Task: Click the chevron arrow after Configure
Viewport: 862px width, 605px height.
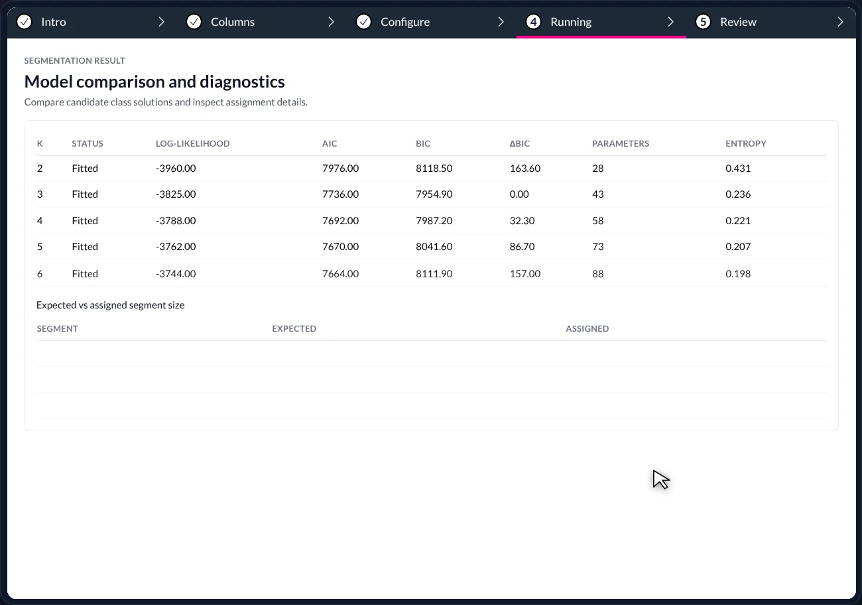Action: point(501,22)
